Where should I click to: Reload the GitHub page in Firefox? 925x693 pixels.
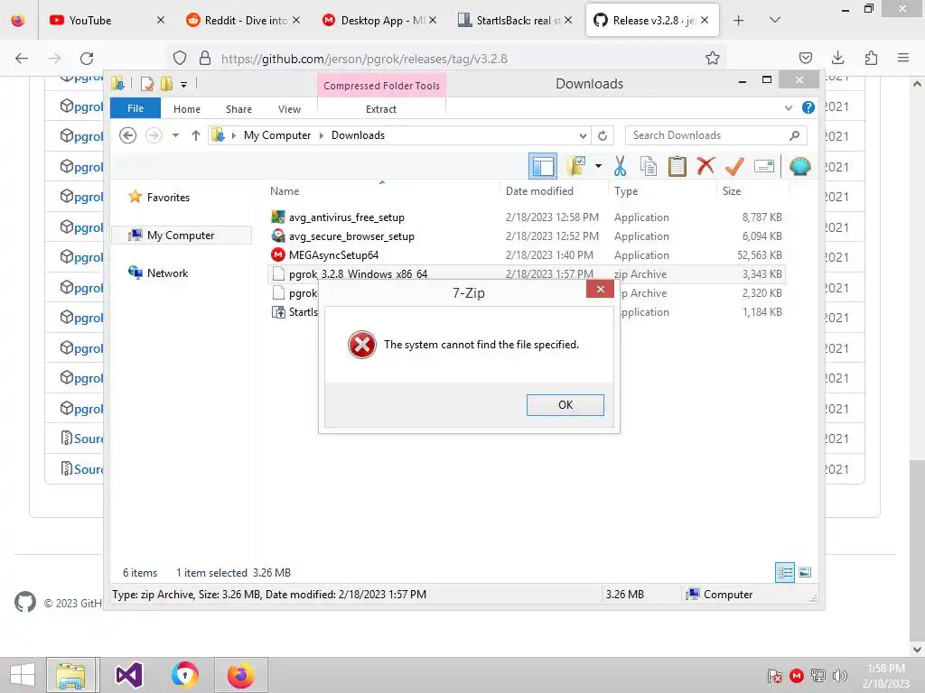point(87,59)
